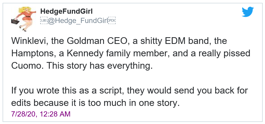Click the phrase Goldman CEO
Screen dimensions: 265x124
tap(97, 41)
